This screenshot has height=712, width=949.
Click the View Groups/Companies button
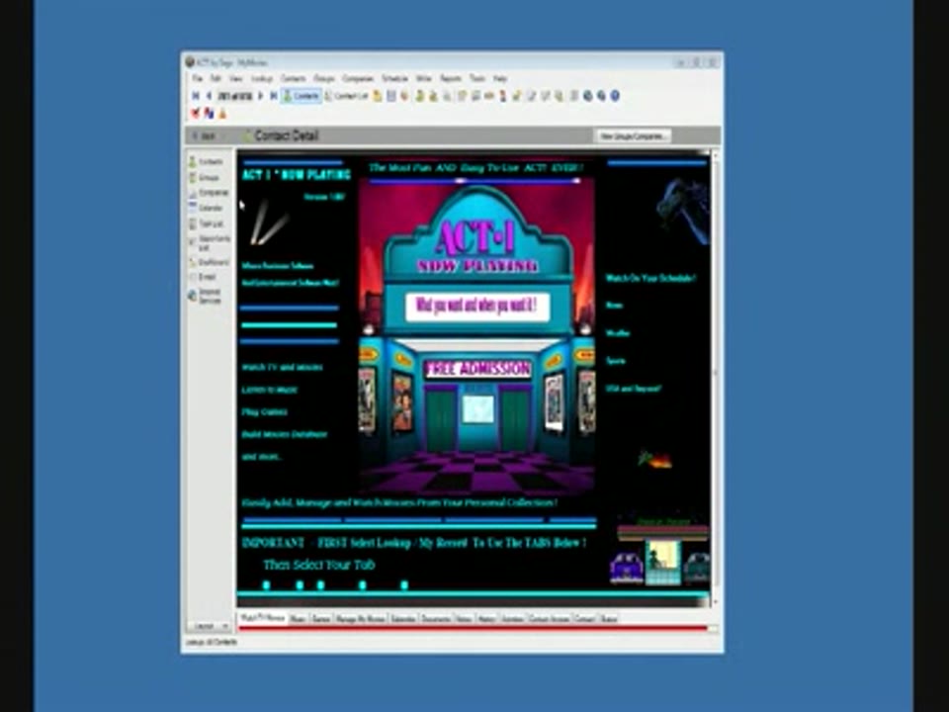pyautogui.click(x=633, y=135)
